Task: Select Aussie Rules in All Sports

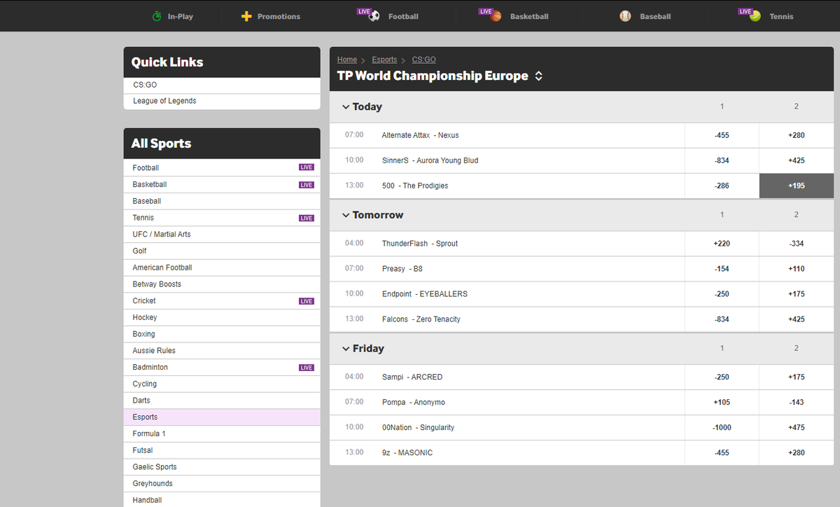Action: (222, 351)
